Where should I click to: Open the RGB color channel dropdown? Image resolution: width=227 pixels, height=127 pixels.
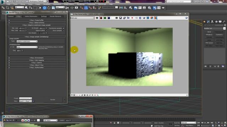point(83,18)
